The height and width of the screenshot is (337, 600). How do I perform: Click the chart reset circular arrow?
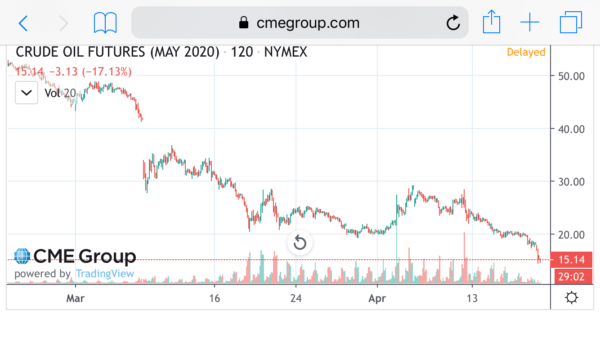(x=300, y=244)
